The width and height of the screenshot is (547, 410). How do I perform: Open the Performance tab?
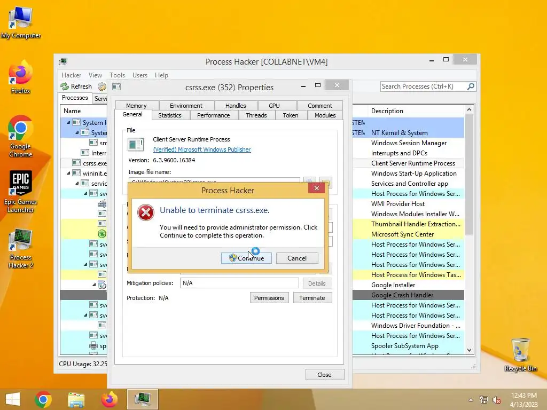214,115
